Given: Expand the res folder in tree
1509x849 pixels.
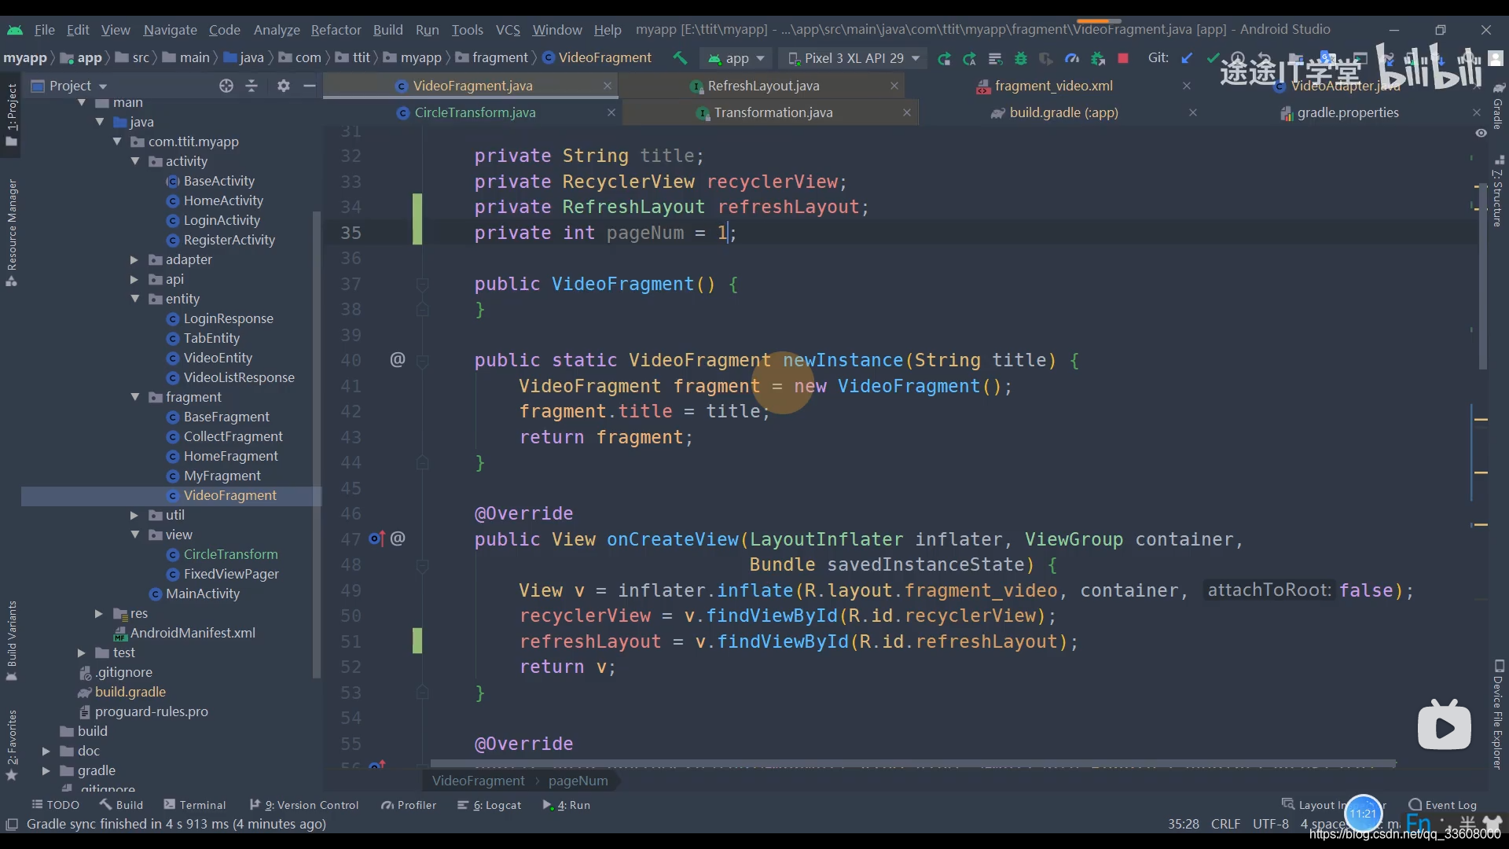Looking at the screenshot, I should 98,613.
